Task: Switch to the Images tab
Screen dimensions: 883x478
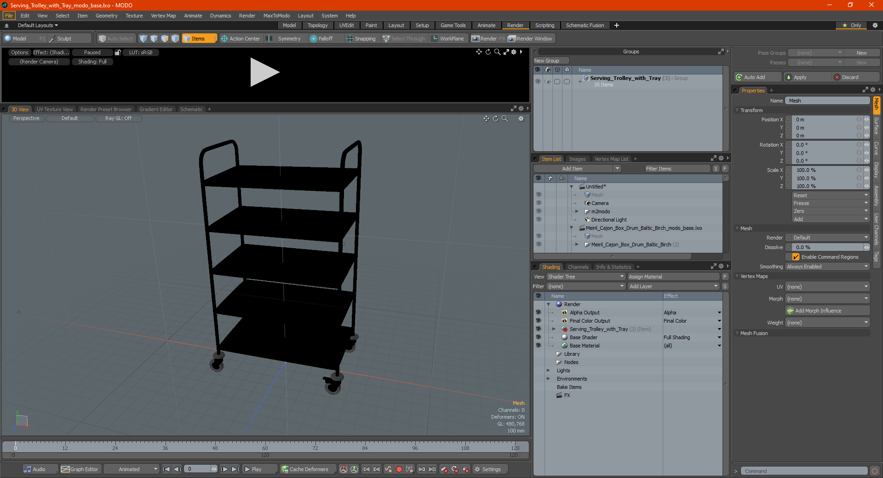Action: coord(577,159)
